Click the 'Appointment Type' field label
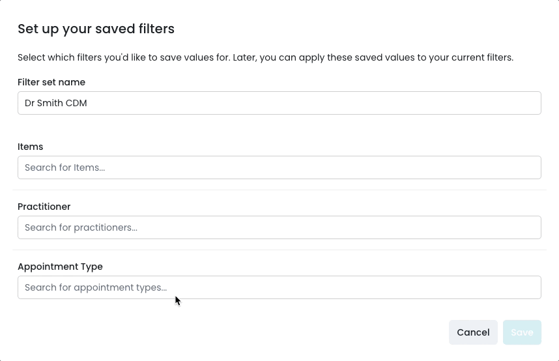 point(60,267)
